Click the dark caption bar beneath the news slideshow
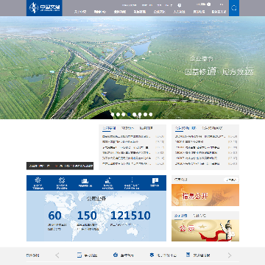Screen dimensions: 265x265 point(60,166)
